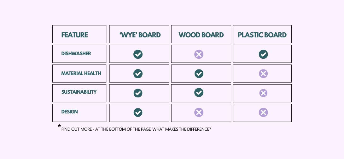Click the Plastic Board dishwasher checkmark icon
This screenshot has height=159, width=344.
point(263,54)
